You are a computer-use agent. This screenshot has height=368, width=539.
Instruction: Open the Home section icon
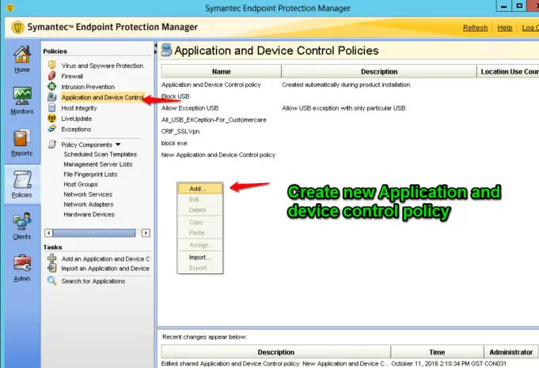(x=21, y=57)
